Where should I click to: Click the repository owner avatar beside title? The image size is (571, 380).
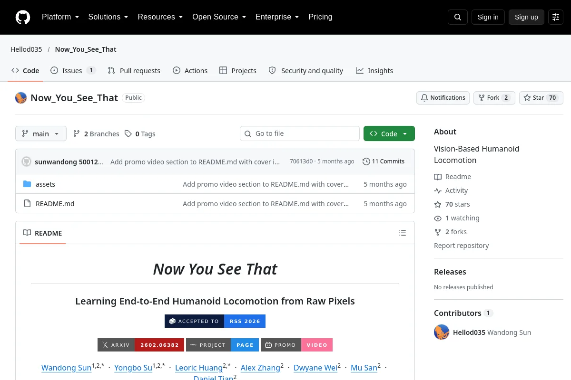click(21, 98)
